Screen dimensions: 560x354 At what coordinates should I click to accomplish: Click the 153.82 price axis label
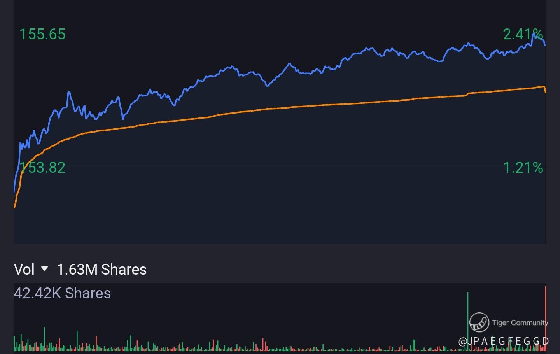pyautogui.click(x=42, y=168)
